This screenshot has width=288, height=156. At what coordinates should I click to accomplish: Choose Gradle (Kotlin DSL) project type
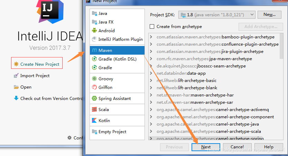[117, 59]
